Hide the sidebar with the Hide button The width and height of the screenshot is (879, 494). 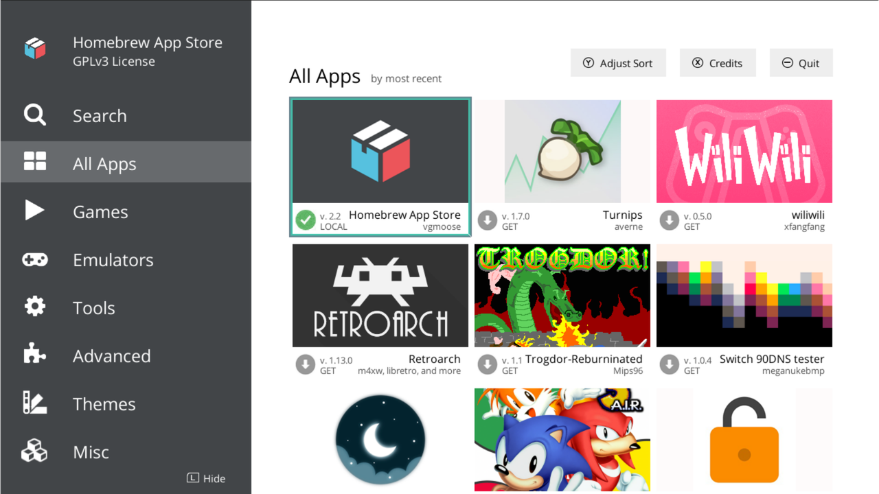(x=206, y=478)
